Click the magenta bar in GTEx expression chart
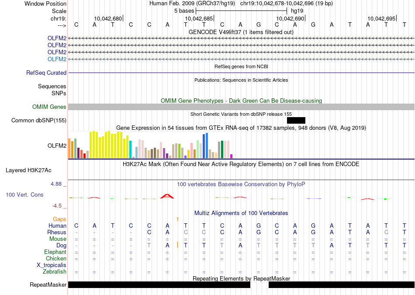 pos(232,156)
